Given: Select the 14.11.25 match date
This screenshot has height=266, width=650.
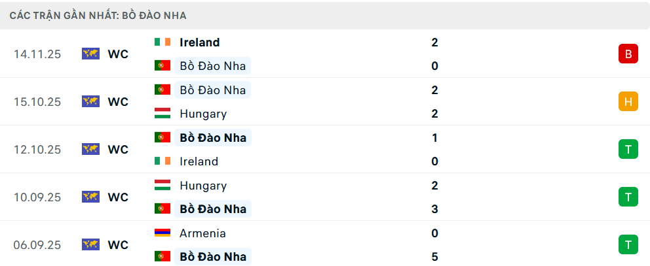Looking at the screenshot, I should 37,54.
